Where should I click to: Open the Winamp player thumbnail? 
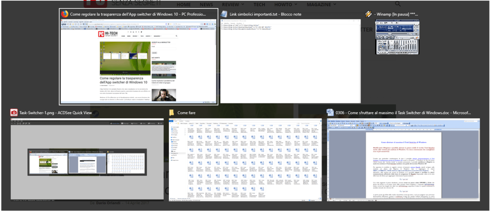(397, 37)
